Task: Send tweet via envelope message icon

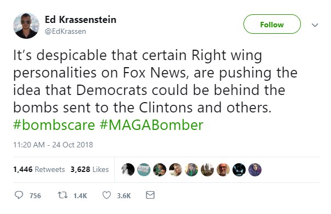Action: [150, 195]
